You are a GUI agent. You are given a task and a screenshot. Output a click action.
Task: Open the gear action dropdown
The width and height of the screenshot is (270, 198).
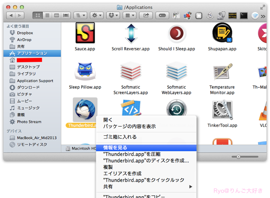click(x=97, y=16)
